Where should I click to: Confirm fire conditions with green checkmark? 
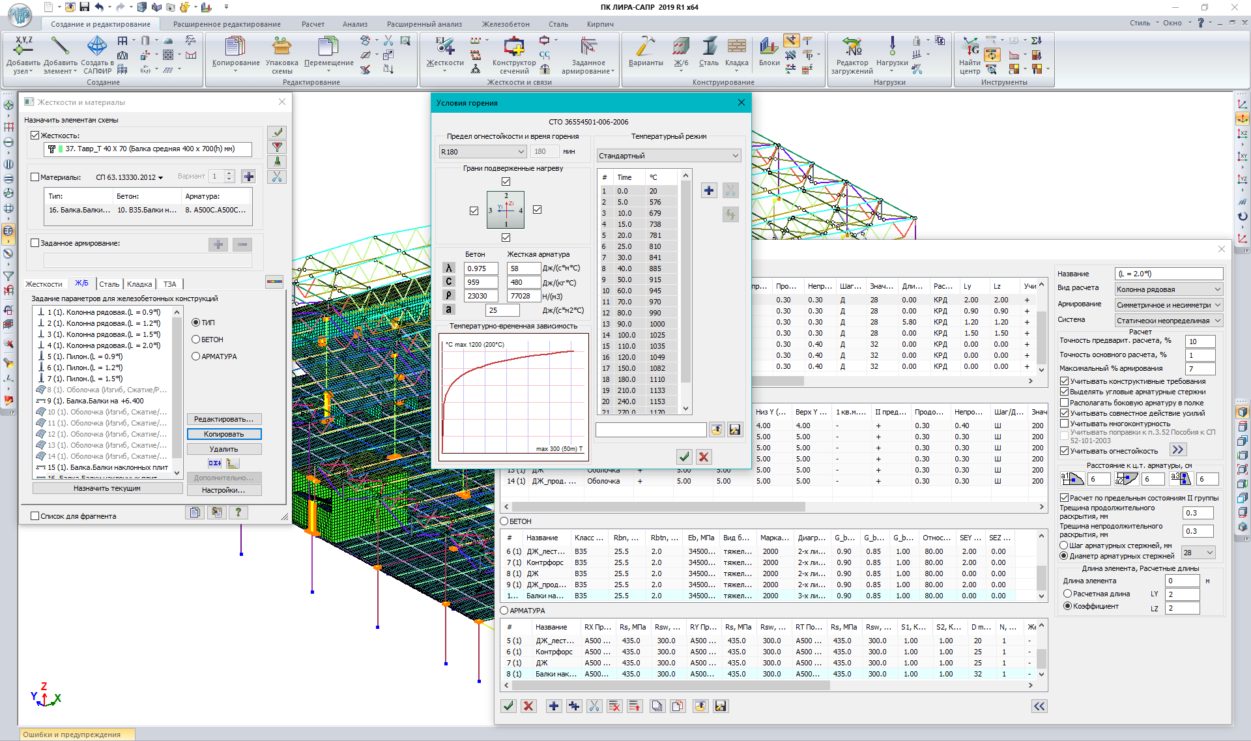point(683,457)
